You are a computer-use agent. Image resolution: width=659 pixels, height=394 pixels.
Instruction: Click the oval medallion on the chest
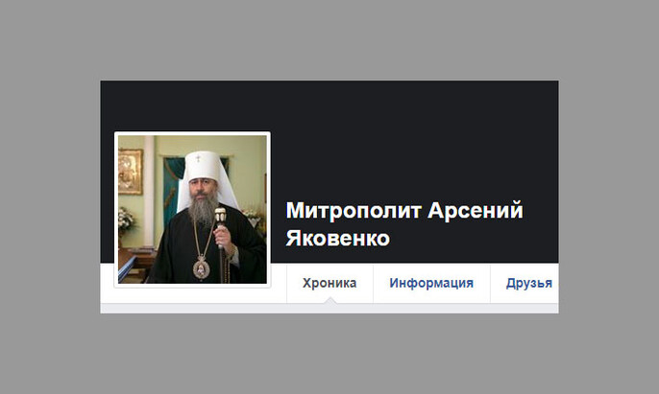(x=202, y=268)
